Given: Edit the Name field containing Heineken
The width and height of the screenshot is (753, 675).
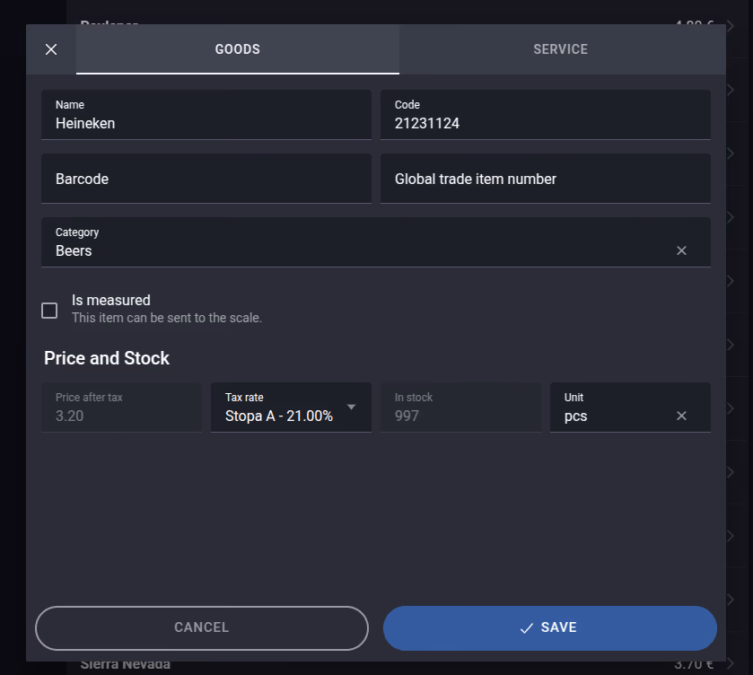Looking at the screenshot, I should tap(206, 115).
